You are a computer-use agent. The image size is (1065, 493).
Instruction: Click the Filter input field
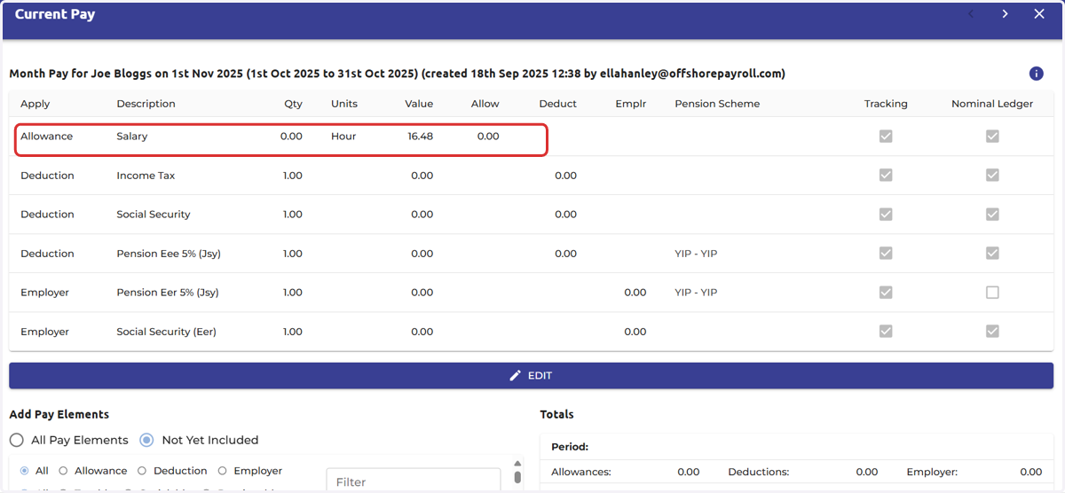click(413, 481)
